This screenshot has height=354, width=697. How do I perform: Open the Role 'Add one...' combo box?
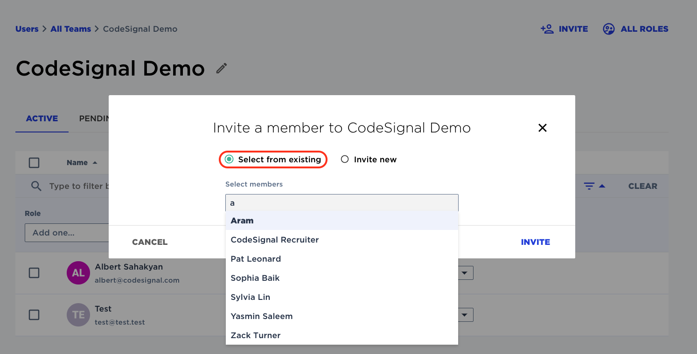pos(67,232)
